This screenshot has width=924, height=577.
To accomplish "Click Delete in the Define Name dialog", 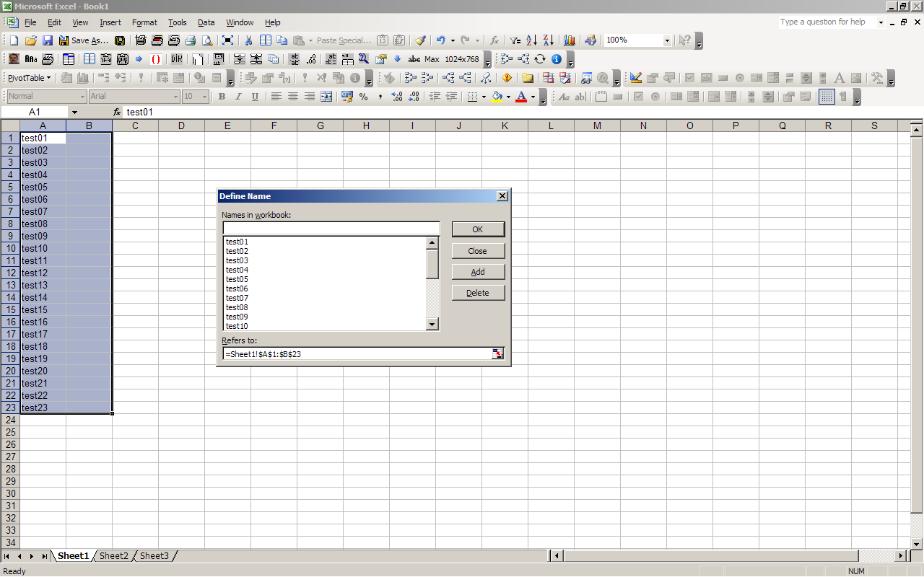I will pyautogui.click(x=478, y=293).
